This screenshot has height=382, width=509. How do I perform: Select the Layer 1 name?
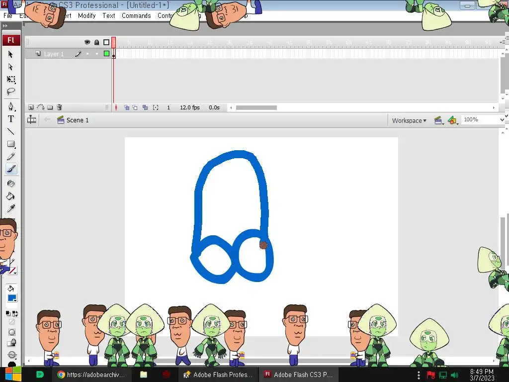click(x=54, y=54)
